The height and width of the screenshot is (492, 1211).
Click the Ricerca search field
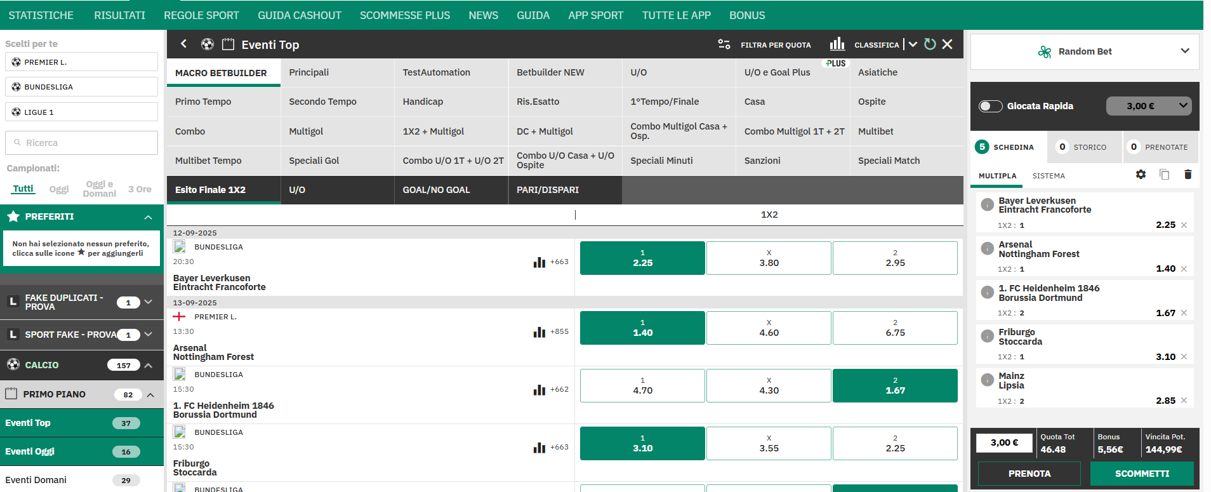(x=82, y=143)
